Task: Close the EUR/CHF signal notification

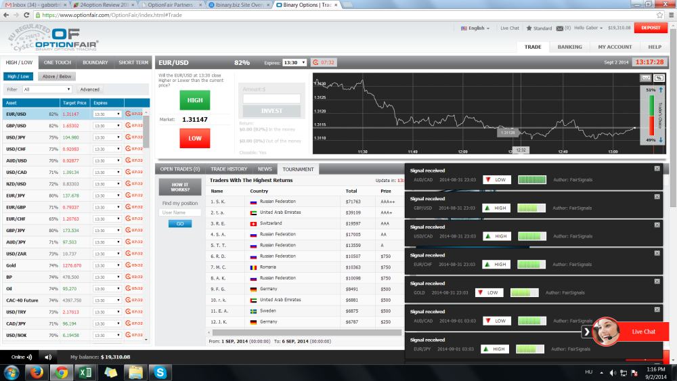Action: [x=657, y=253]
